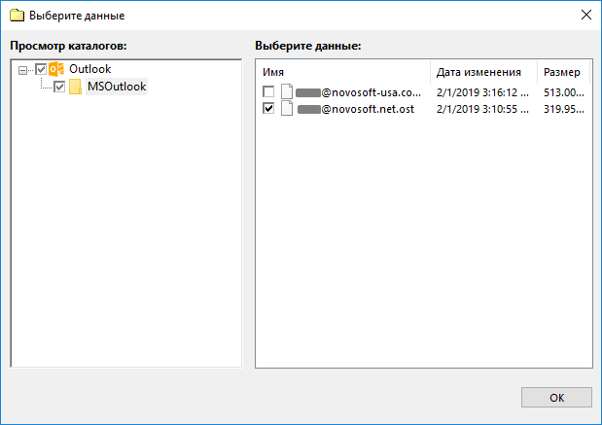Viewport: 602px width, 425px height.
Task: Select the Outlook tree item label
Action: tap(89, 69)
